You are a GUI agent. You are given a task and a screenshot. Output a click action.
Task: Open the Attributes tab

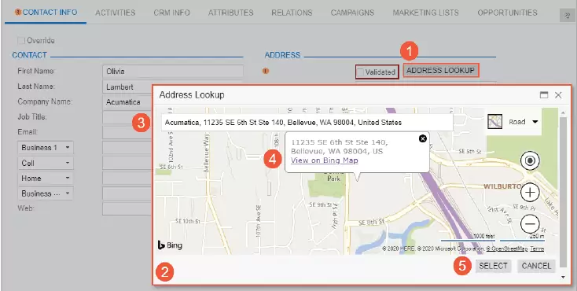pyautogui.click(x=231, y=13)
